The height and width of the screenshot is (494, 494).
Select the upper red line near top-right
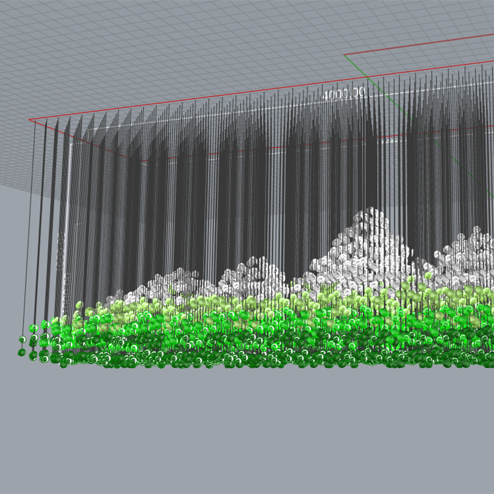422,44
